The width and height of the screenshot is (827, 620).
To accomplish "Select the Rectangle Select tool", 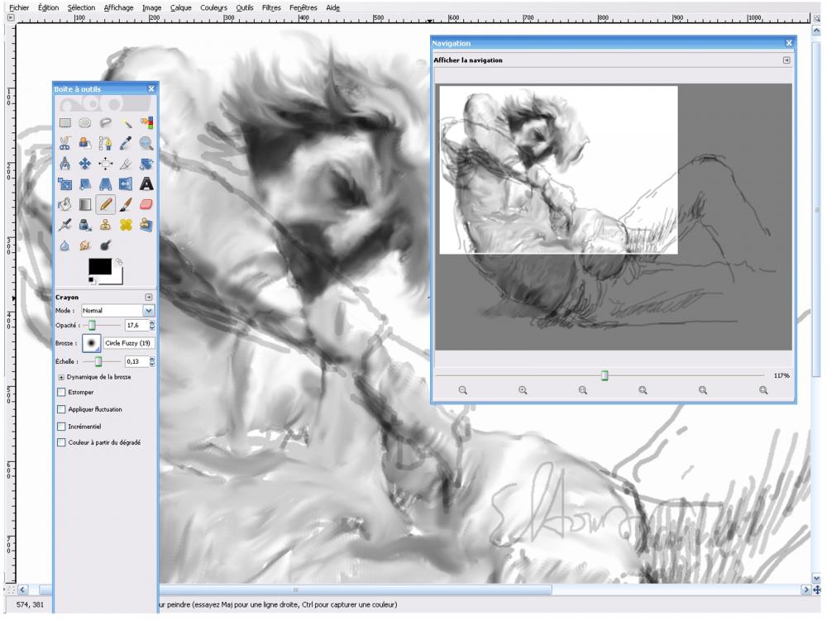I will 65,122.
